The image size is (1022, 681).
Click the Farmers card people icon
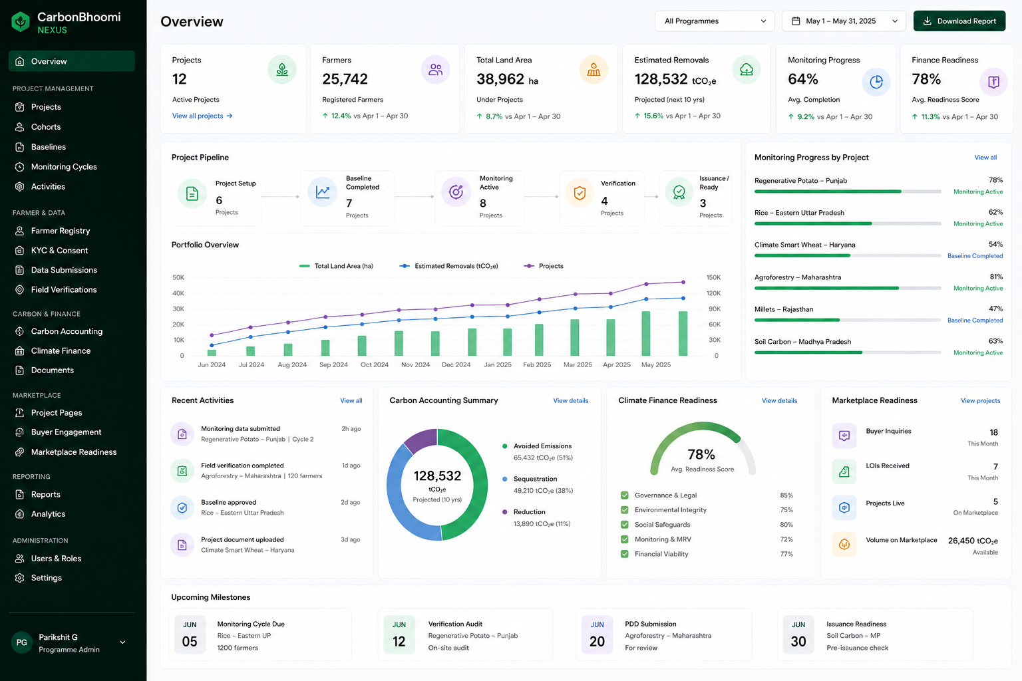coord(436,69)
